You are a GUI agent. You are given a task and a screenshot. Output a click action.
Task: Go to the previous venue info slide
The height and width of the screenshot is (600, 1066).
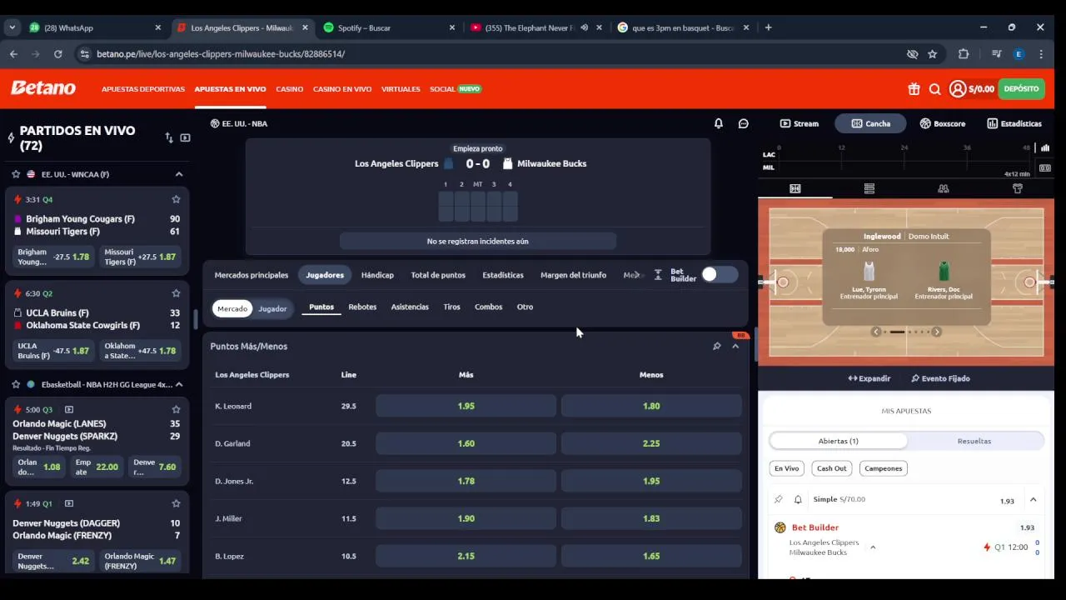click(x=876, y=332)
